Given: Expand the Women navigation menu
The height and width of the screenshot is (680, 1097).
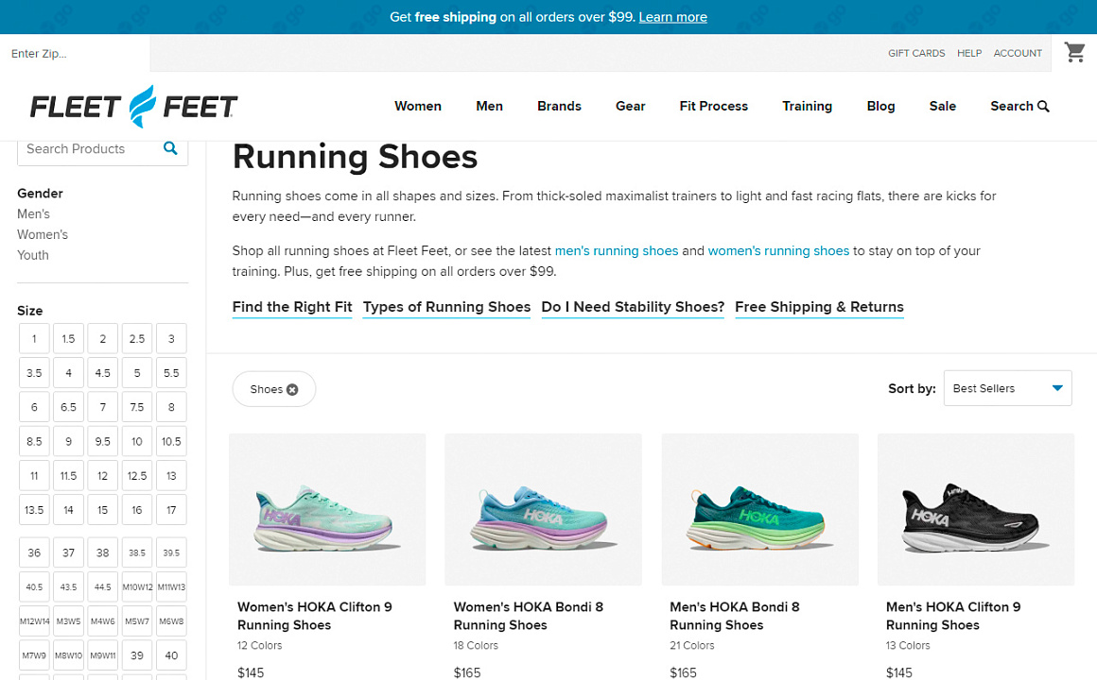Looking at the screenshot, I should pyautogui.click(x=418, y=106).
